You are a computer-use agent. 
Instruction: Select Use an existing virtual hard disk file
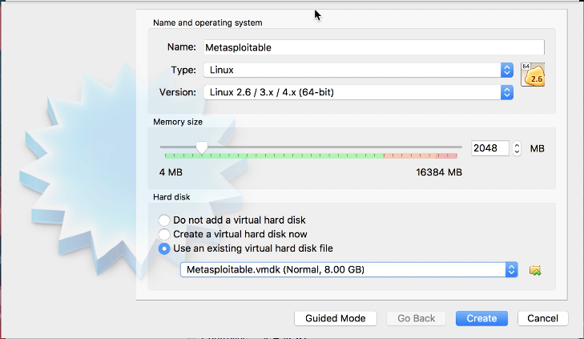164,248
